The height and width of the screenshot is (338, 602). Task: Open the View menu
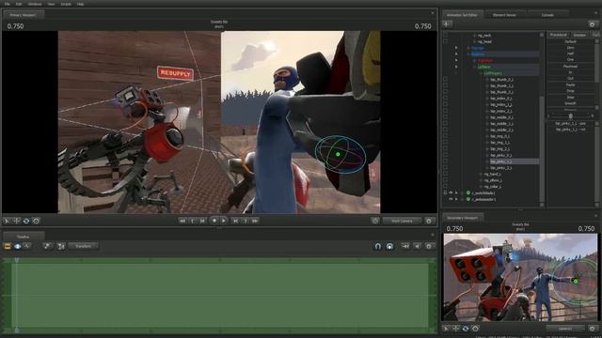51,4
